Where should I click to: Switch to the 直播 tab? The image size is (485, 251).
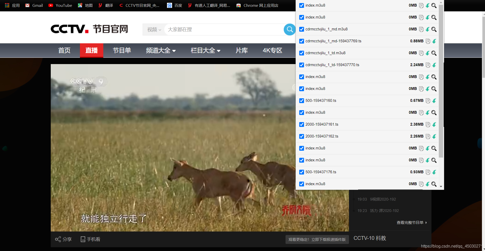(92, 50)
